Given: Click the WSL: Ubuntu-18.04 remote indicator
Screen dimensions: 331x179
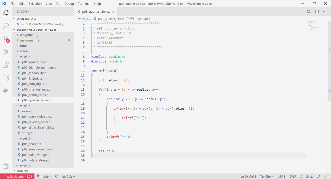Looking at the screenshot, I should click(x=17, y=177).
